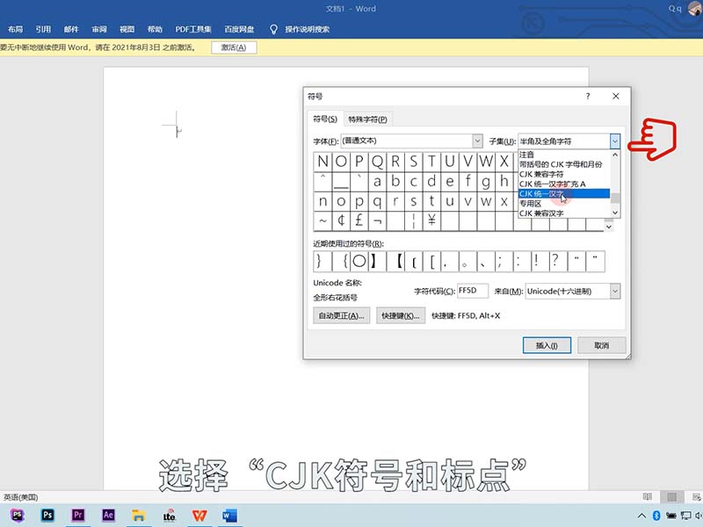Switch to Read Mode view in status bar
This screenshot has height=527, width=703.
(x=648, y=496)
